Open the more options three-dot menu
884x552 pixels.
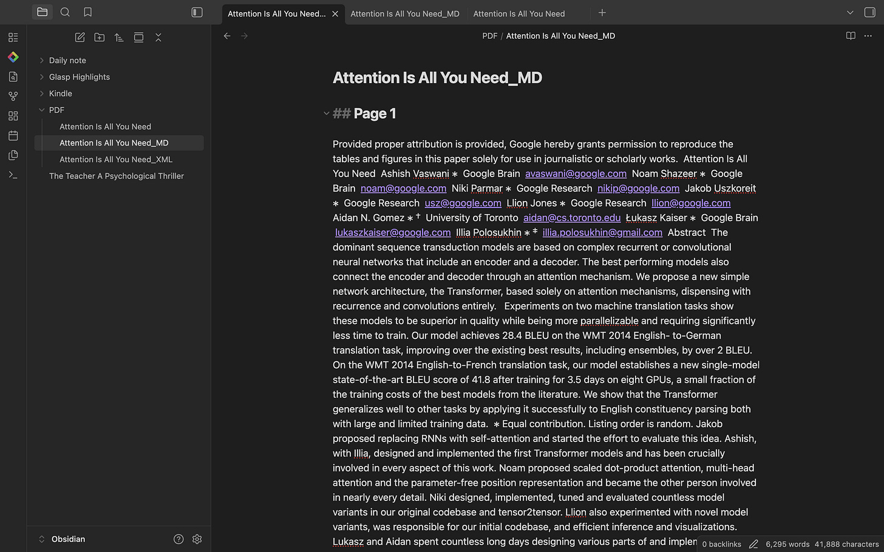click(x=868, y=36)
